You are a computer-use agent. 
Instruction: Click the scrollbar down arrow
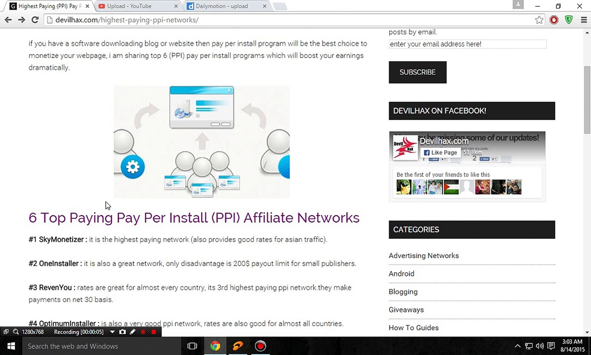coord(587,332)
